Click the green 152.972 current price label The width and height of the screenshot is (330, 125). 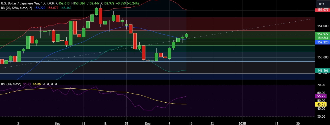(x=322, y=34)
